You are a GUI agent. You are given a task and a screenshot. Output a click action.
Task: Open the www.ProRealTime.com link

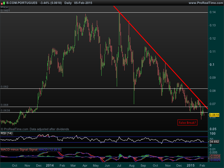point(206,3)
